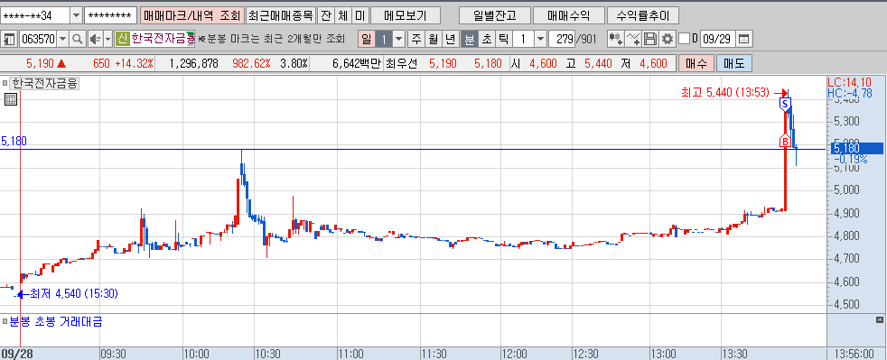887x360 pixels.
Task: Toggle the D checkbox next to date
Action: [x=684, y=39]
